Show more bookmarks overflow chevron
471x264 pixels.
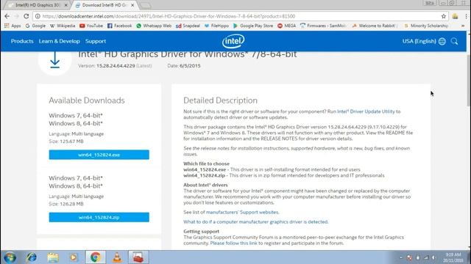point(463,26)
